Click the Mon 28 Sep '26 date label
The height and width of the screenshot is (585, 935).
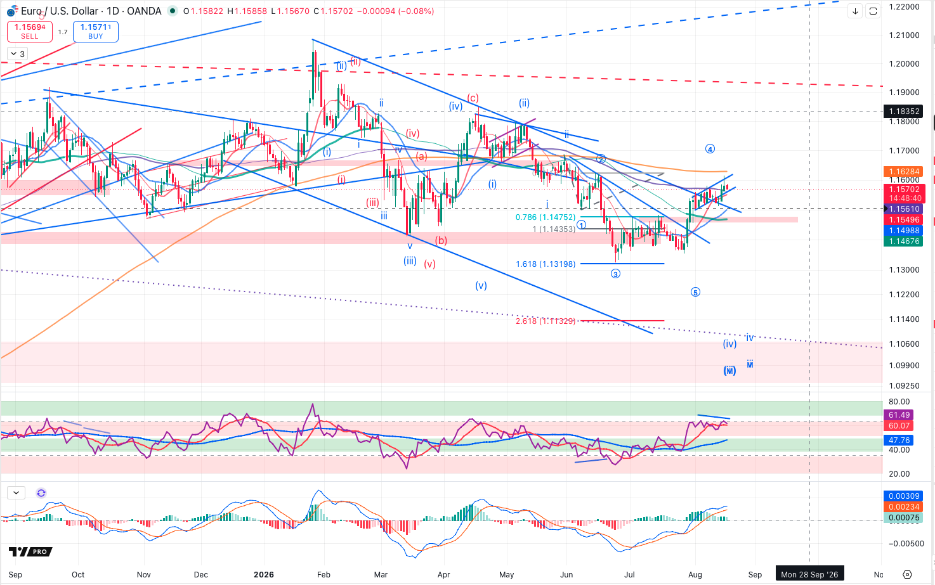coord(809,574)
